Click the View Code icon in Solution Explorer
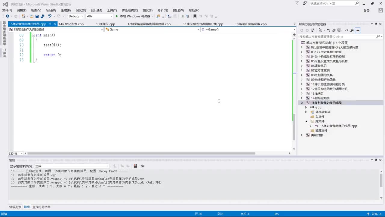 (346, 30)
